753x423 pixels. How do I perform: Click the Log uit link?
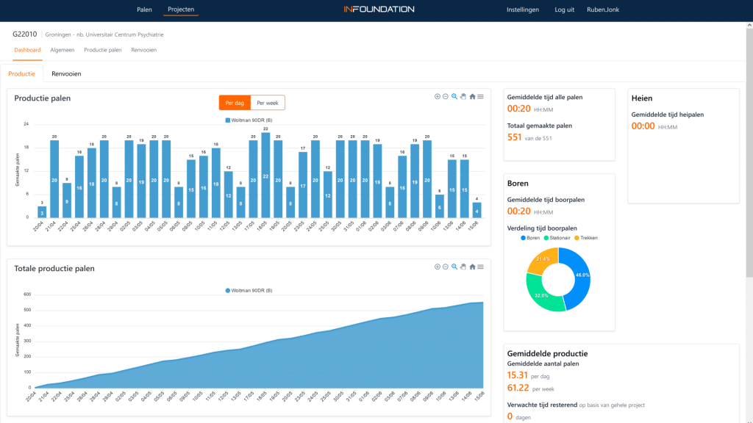click(x=564, y=10)
